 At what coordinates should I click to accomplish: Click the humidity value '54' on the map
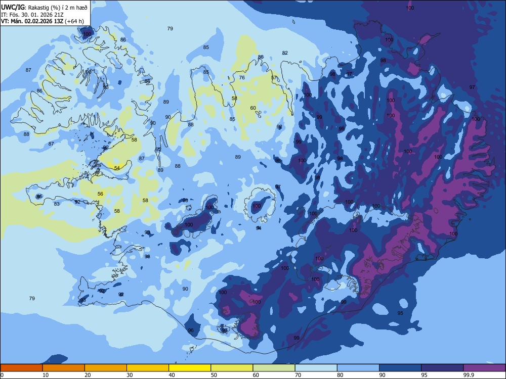[x=117, y=168]
